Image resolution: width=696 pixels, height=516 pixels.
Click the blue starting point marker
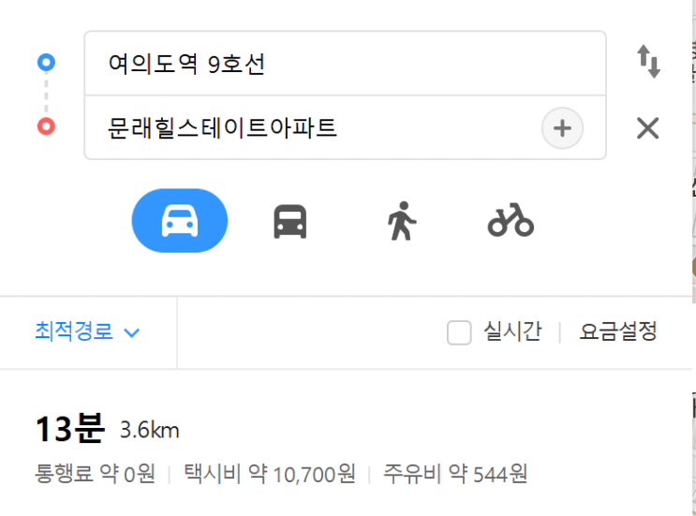coord(46,62)
